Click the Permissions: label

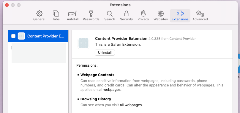click(87, 65)
